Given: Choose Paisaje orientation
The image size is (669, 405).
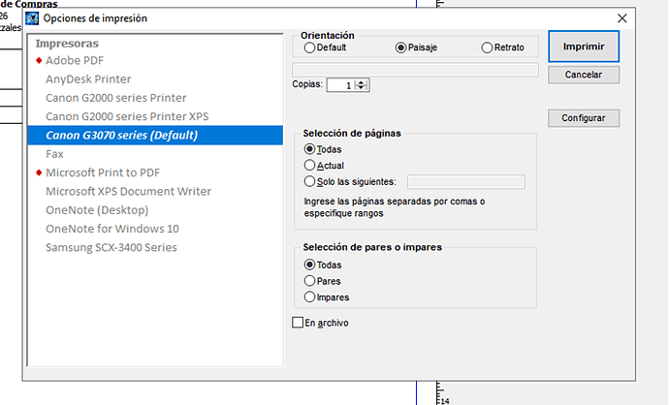Looking at the screenshot, I should coord(400,47).
